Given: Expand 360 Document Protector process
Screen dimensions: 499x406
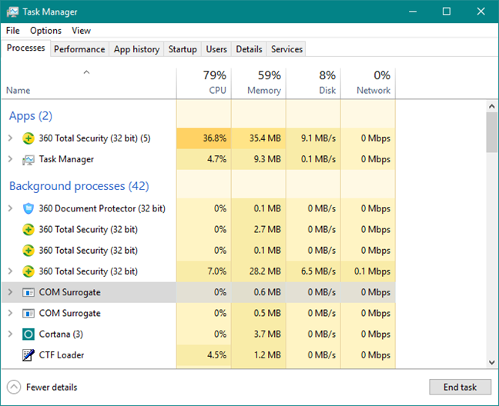Looking at the screenshot, I should pyautogui.click(x=10, y=208).
